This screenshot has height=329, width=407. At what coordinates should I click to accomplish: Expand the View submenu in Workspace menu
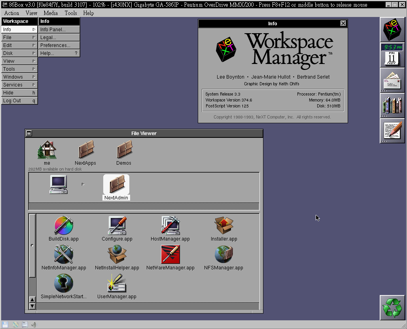pyautogui.click(x=19, y=61)
